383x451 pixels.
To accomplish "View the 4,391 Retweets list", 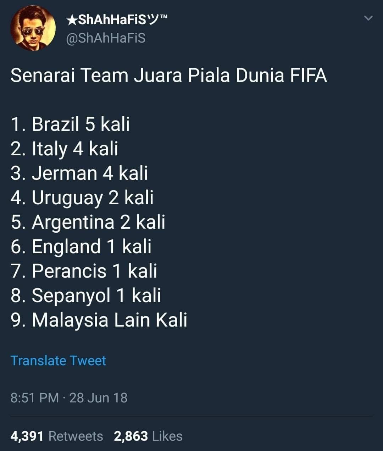I will (57, 436).
